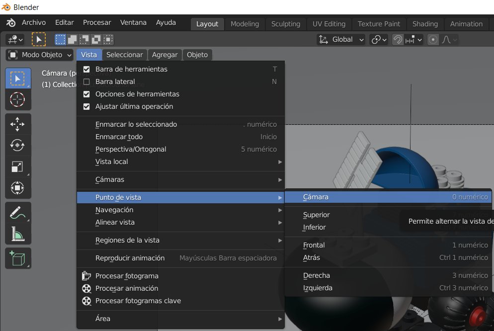Image resolution: width=494 pixels, height=331 pixels.
Task: Expand Regiones de la vista submenu
Action: coord(180,240)
